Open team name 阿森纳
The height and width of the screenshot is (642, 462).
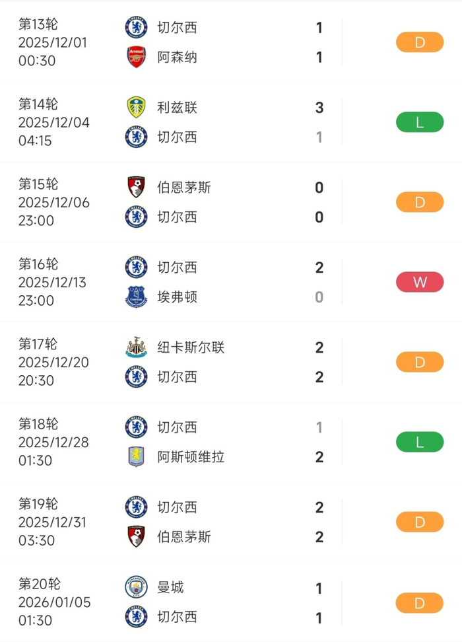coord(178,57)
